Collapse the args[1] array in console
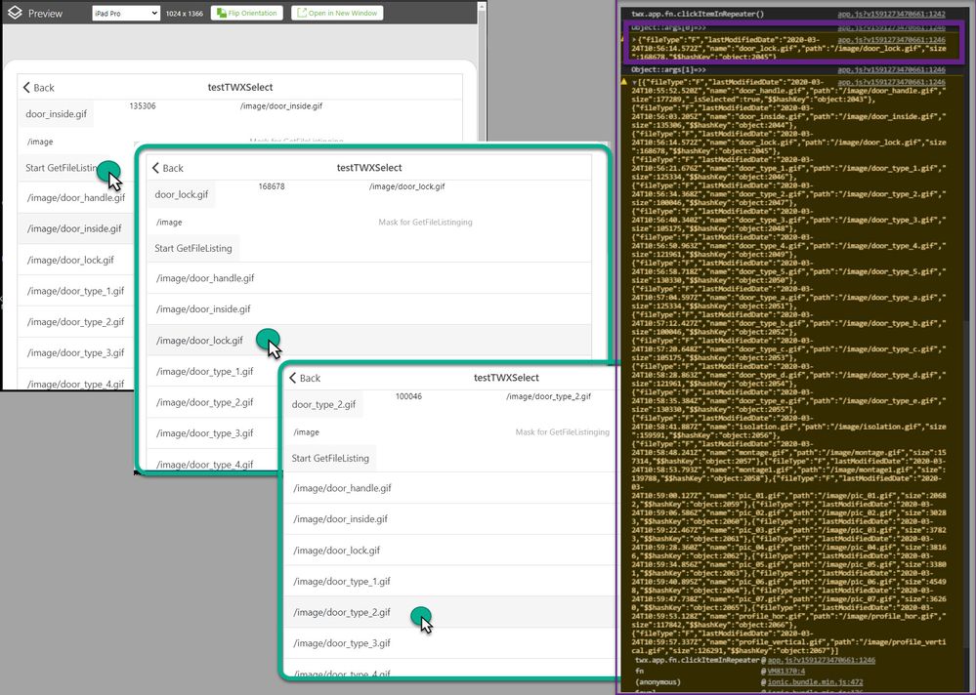Screen dimensions: 976x695 tap(635, 82)
